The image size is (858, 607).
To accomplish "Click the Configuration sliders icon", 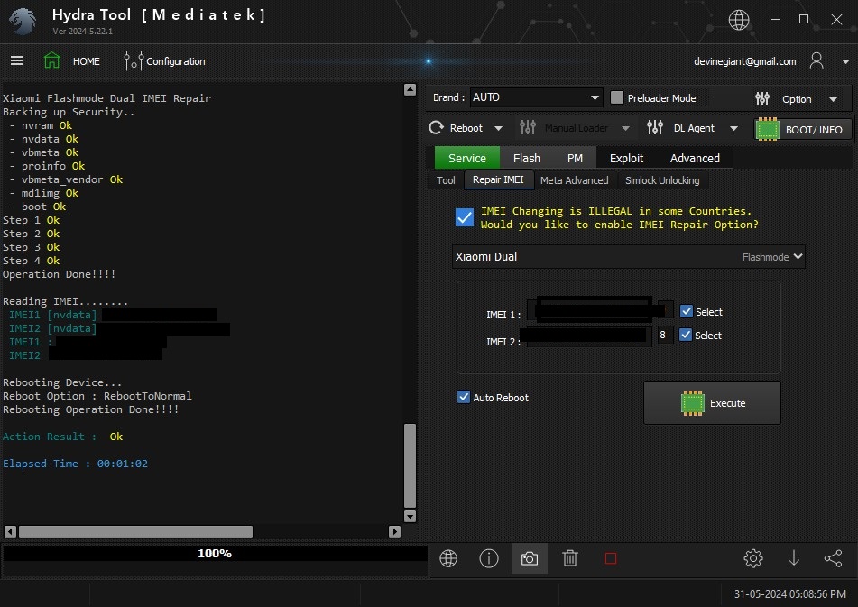I will pos(133,60).
